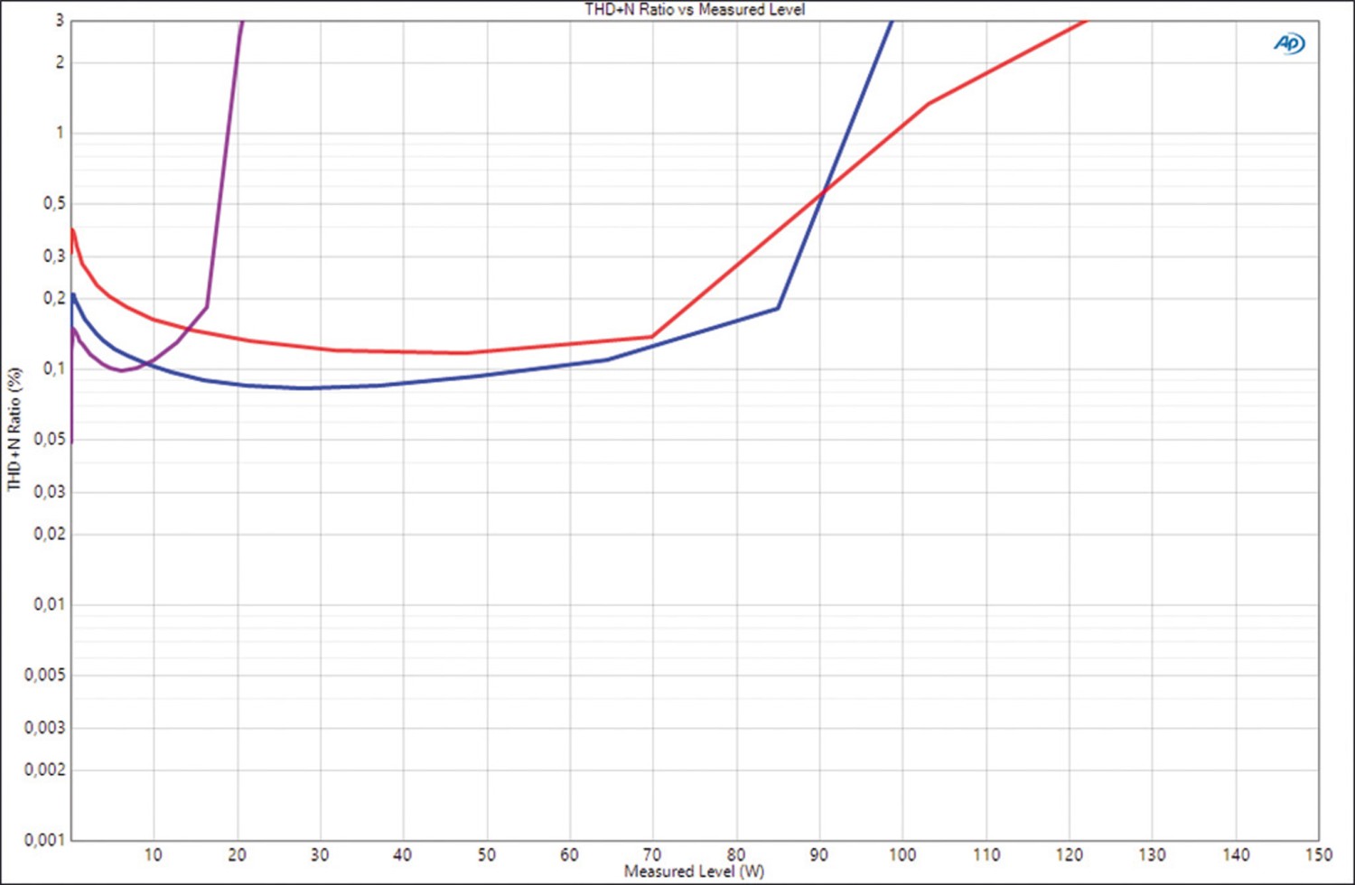
Task: Click the y-axis tick label 0,001
Action: coord(44,840)
